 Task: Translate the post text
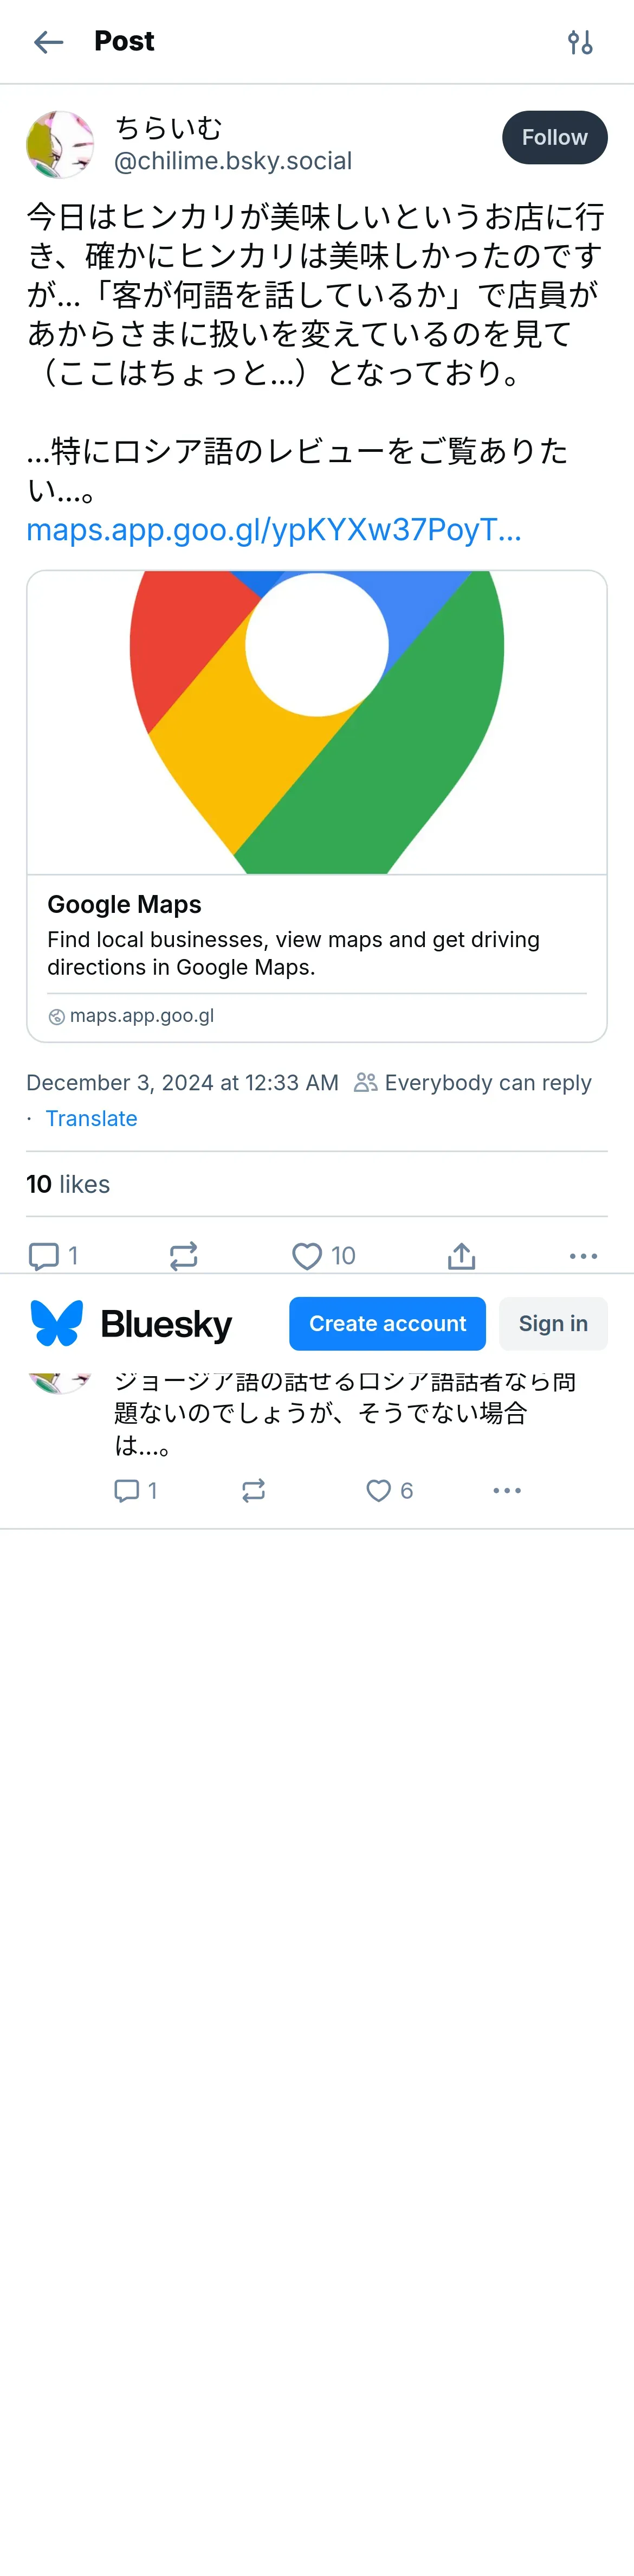(x=91, y=1118)
